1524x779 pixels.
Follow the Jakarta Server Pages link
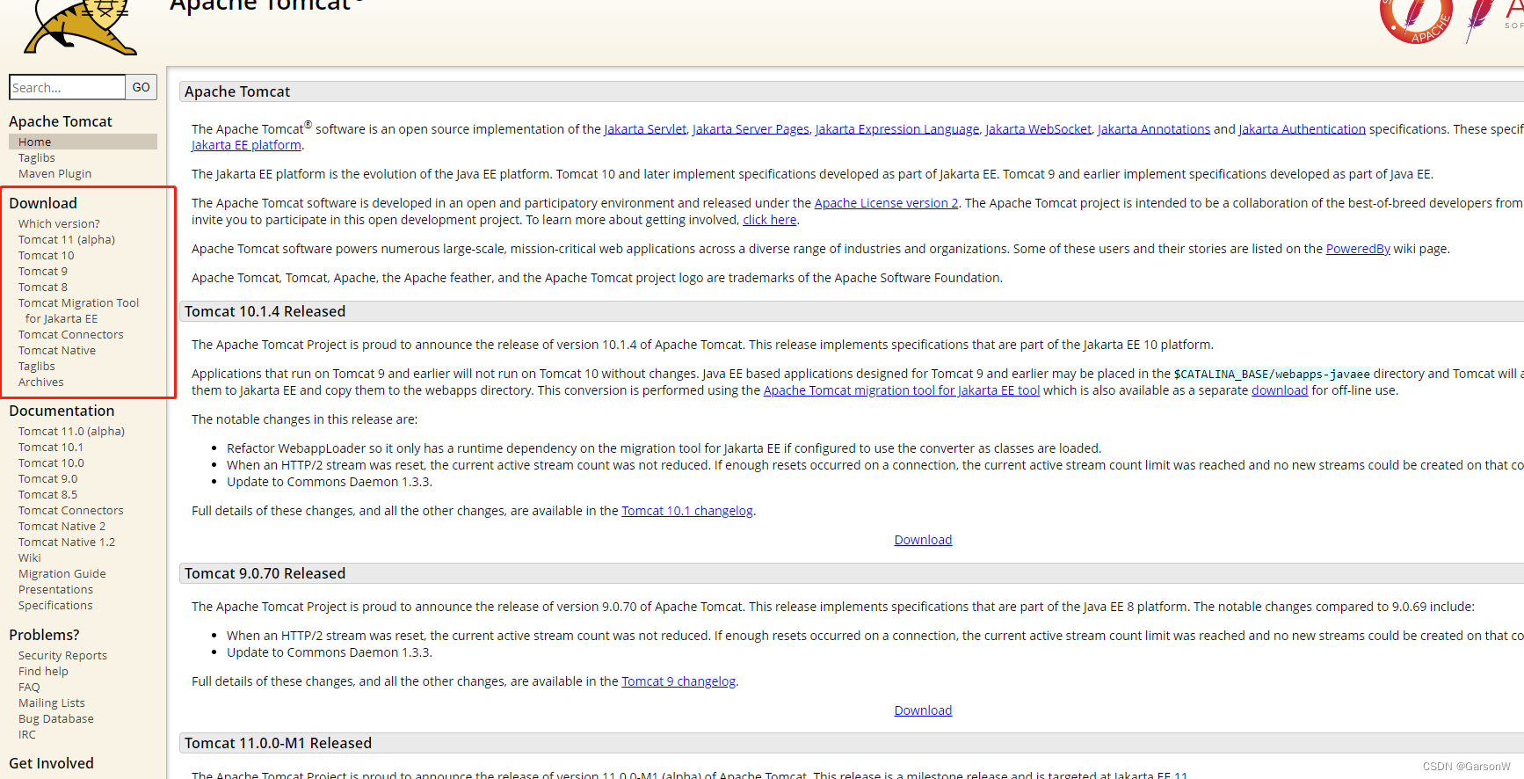coord(751,128)
